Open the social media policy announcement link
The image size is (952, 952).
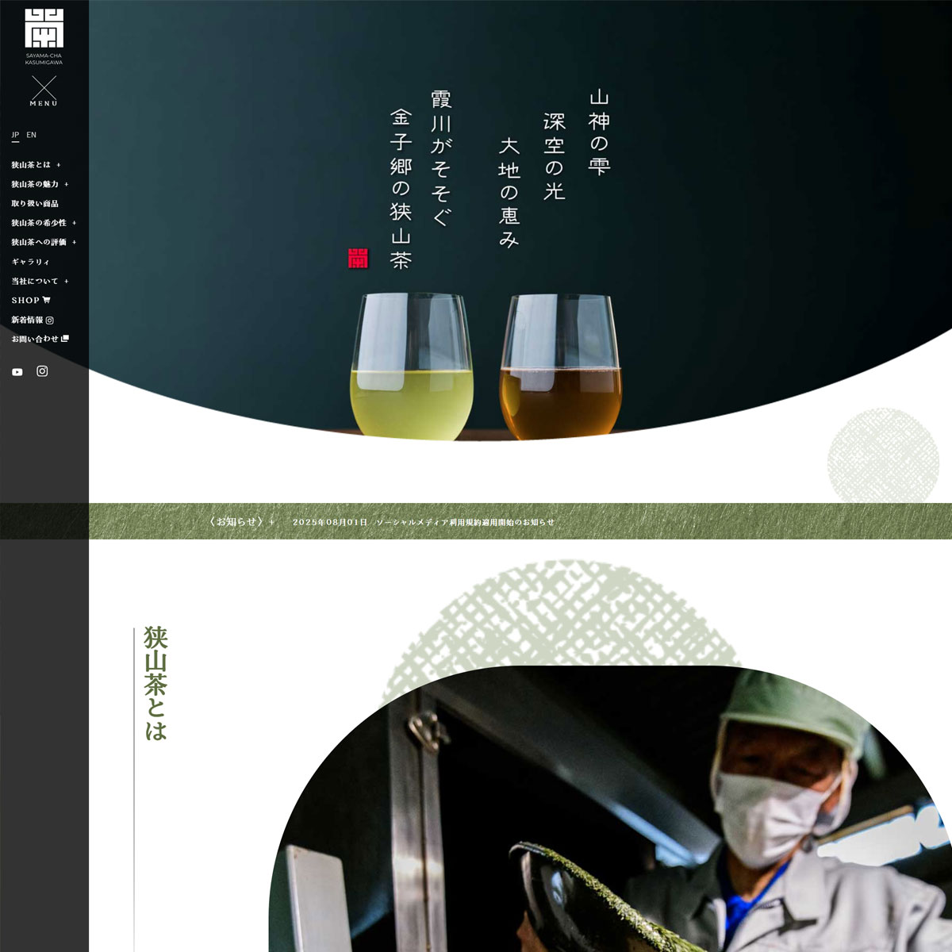469,522
